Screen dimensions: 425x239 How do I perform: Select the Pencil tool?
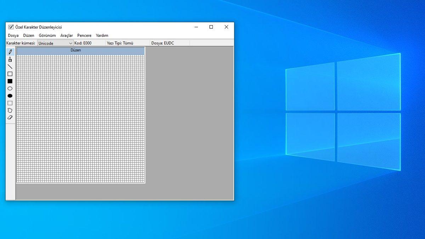10,52
